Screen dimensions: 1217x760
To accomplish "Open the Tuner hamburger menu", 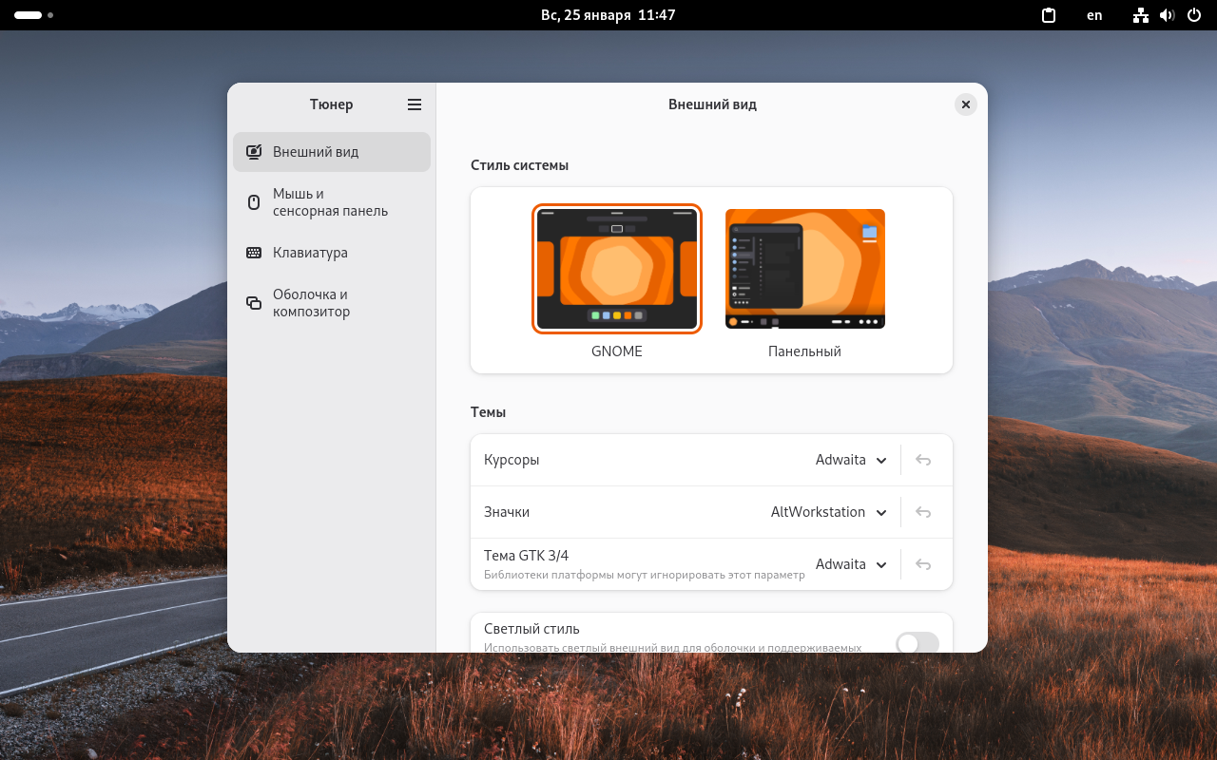I will (415, 104).
